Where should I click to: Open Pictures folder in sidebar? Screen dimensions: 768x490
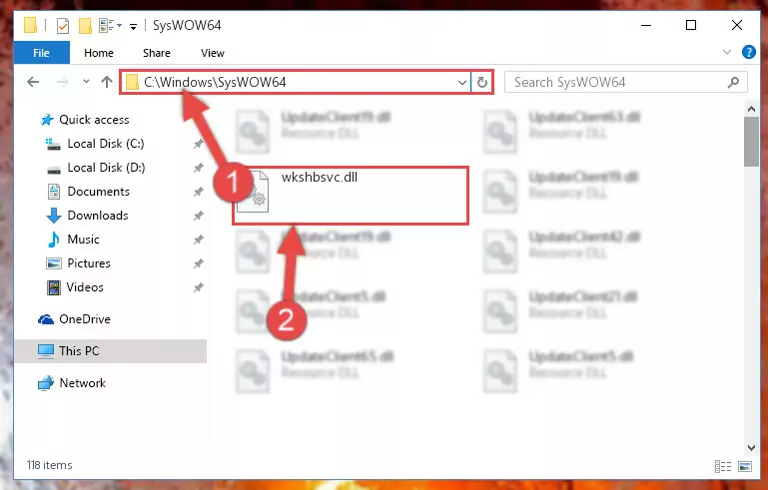89,263
